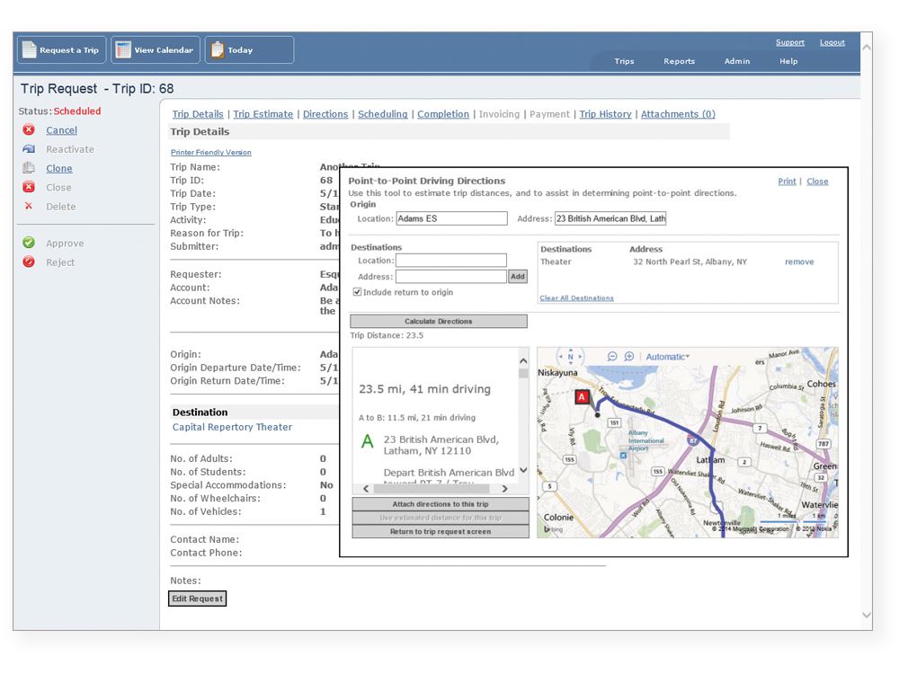
Task: Click the Calculate Directions button
Action: point(439,322)
